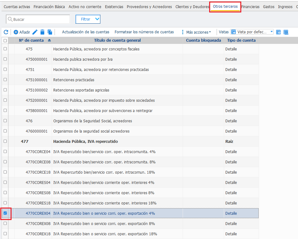Check the box for account 477

coord(5,141)
